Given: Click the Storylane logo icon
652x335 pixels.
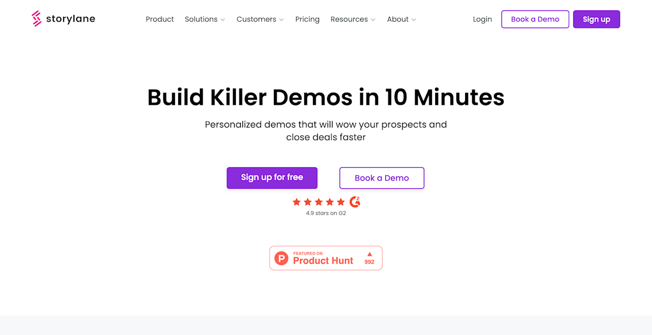Looking at the screenshot, I should [37, 19].
